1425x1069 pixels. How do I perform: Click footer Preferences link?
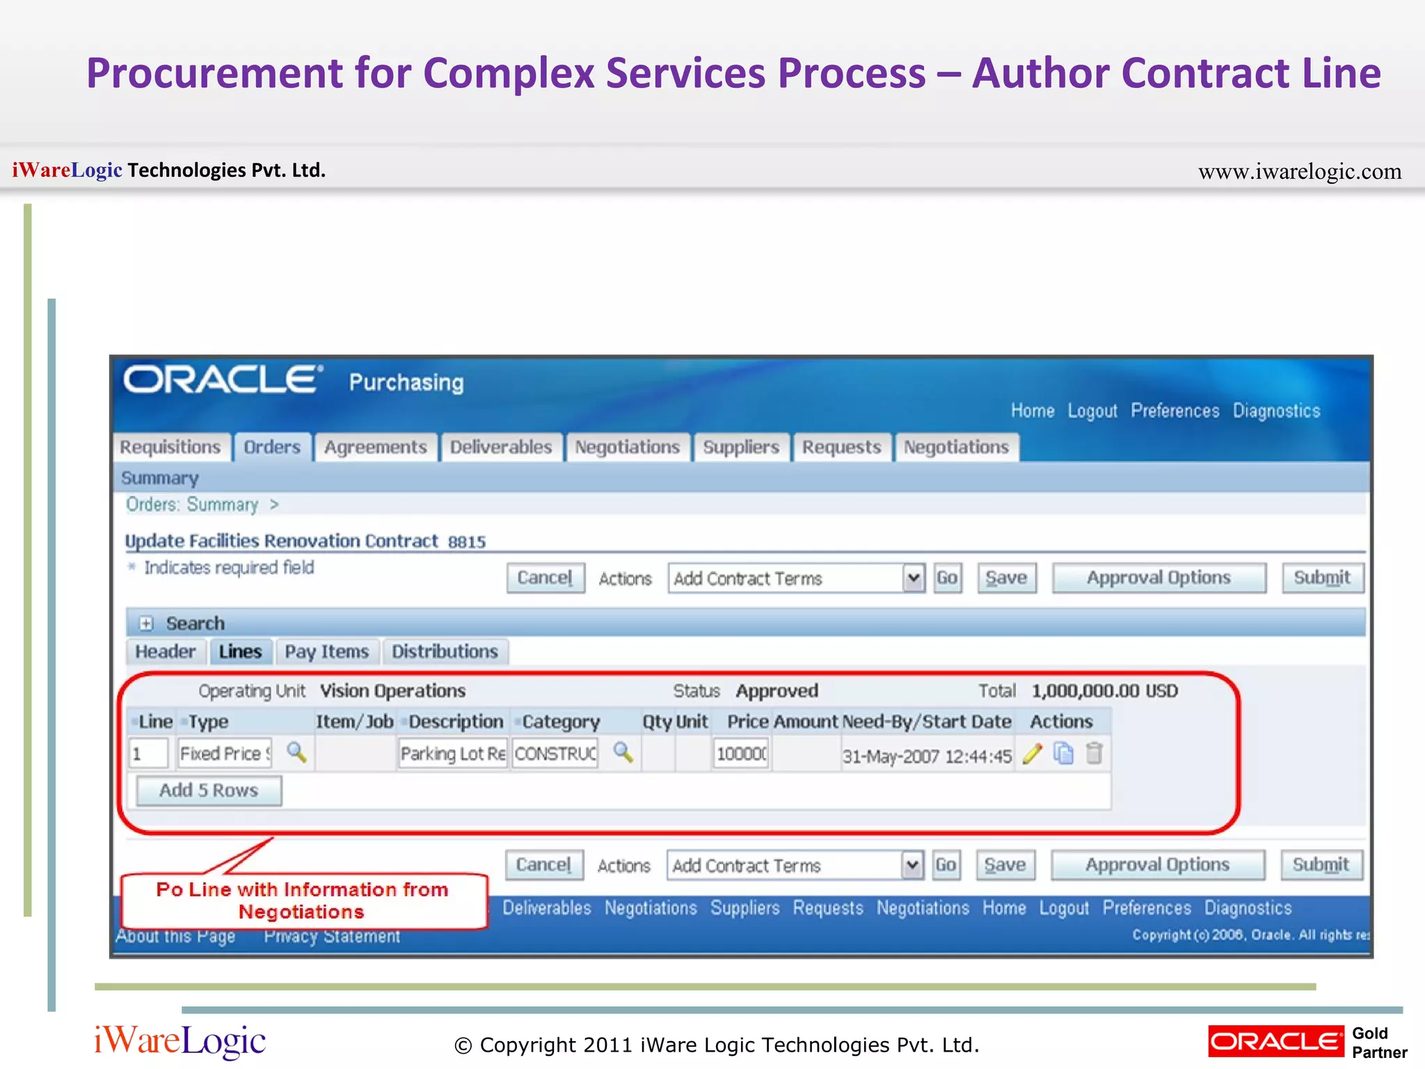tap(1147, 908)
